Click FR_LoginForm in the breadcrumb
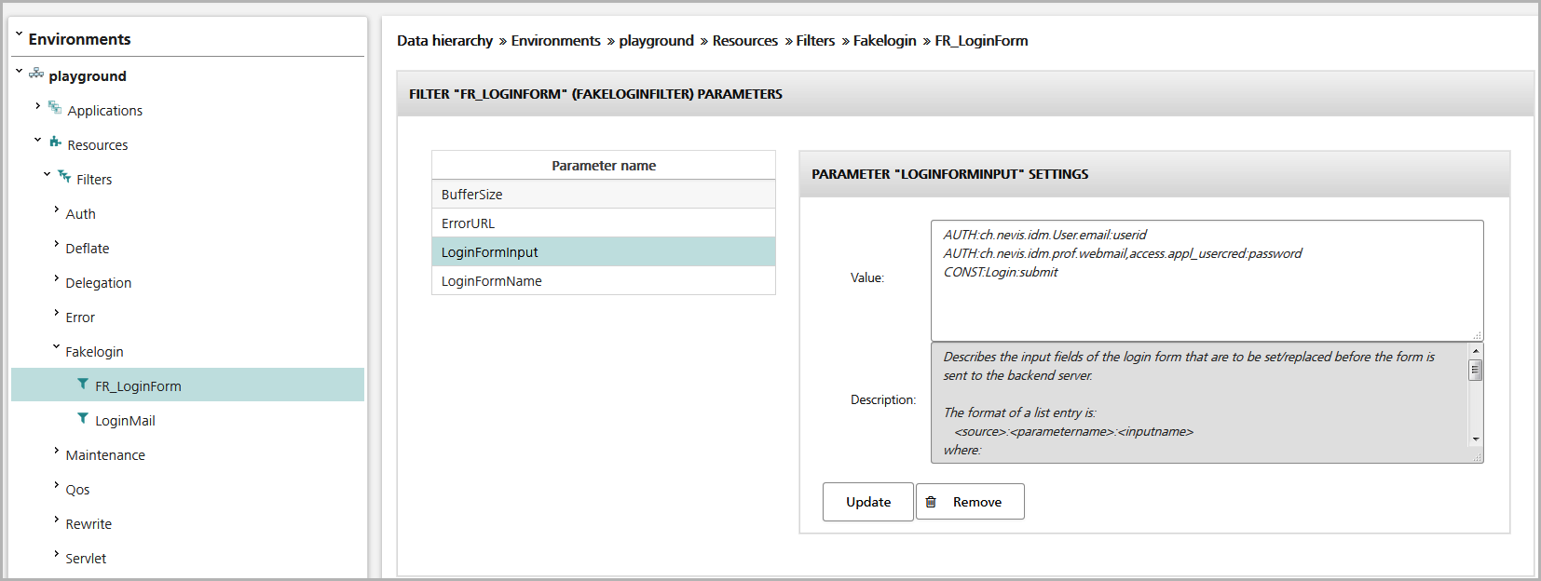 [981, 41]
